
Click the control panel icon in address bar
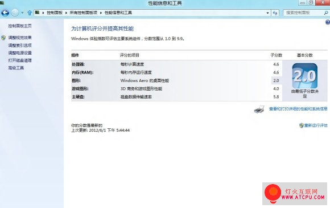(37, 13)
